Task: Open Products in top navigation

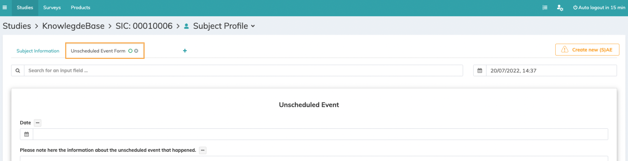Action: 81,7
